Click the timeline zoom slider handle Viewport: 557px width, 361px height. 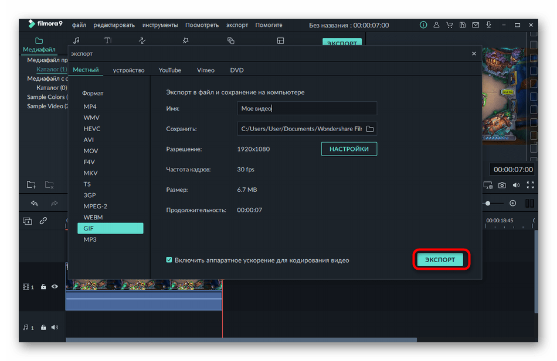[x=487, y=203]
